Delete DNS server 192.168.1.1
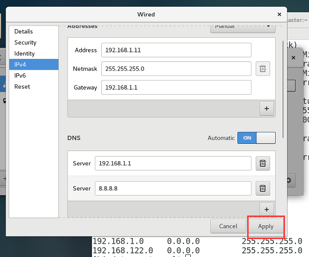This screenshot has width=309, height=257. [x=262, y=163]
